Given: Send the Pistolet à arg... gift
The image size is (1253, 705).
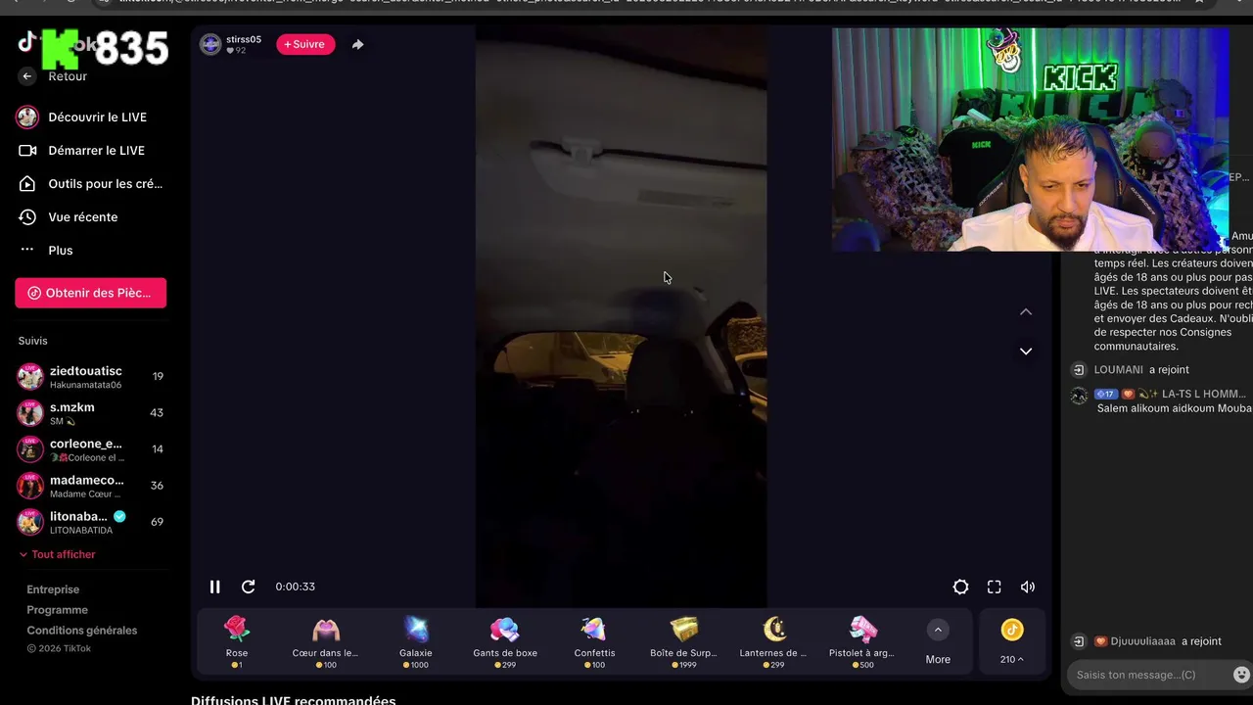Looking at the screenshot, I should click(862, 641).
